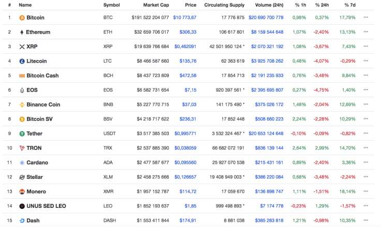The height and width of the screenshot is (227, 381).
Task: Open the more options menu for UNUS SED LEO
Action: coord(365,206)
